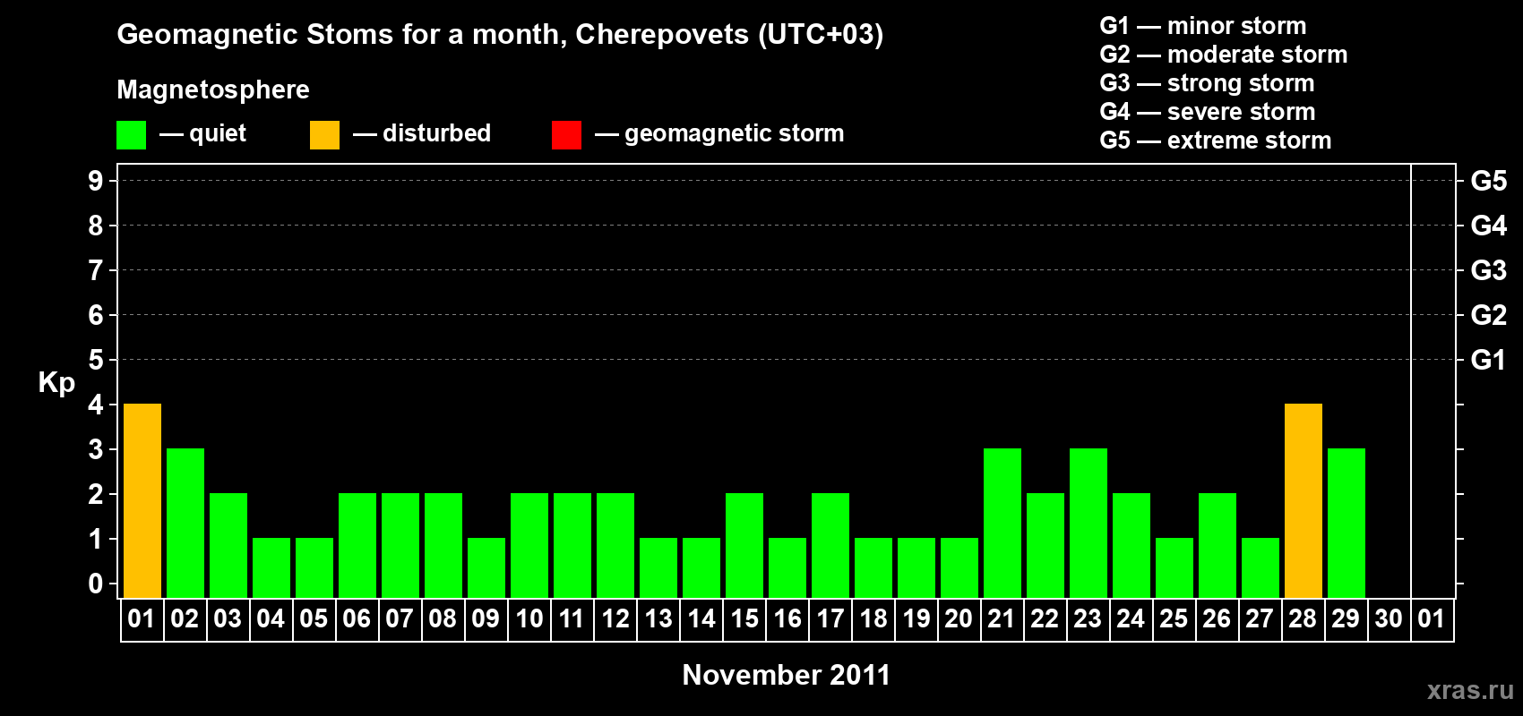Select date label 05 on axis
The height and width of the screenshot is (716, 1523).
(x=314, y=619)
